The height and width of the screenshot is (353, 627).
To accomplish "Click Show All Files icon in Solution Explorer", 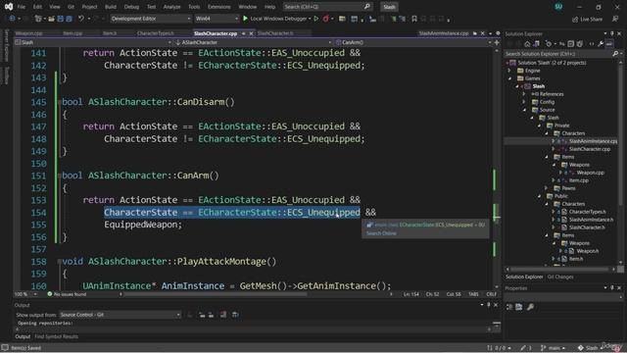I will [580, 44].
